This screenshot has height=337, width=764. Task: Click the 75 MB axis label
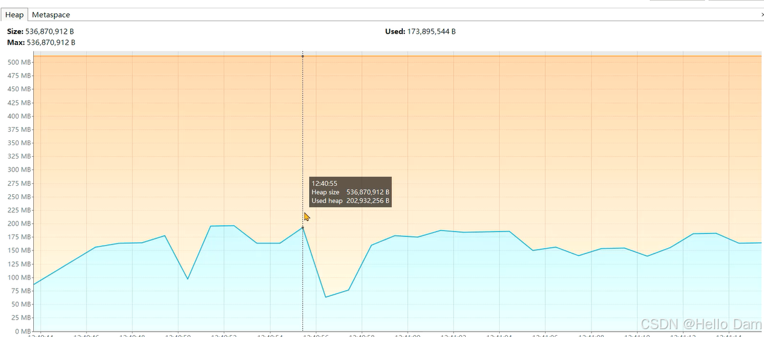coord(21,291)
